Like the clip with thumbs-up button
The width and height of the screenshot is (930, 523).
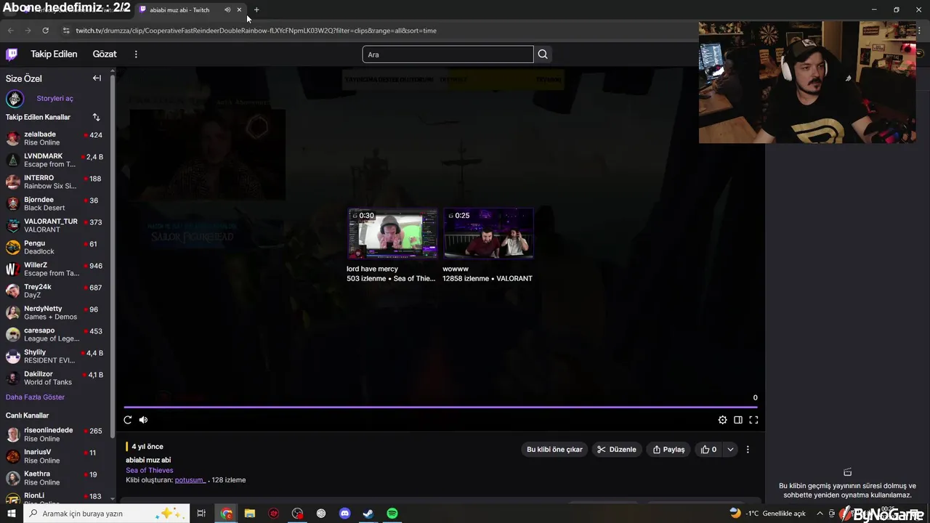(x=708, y=450)
